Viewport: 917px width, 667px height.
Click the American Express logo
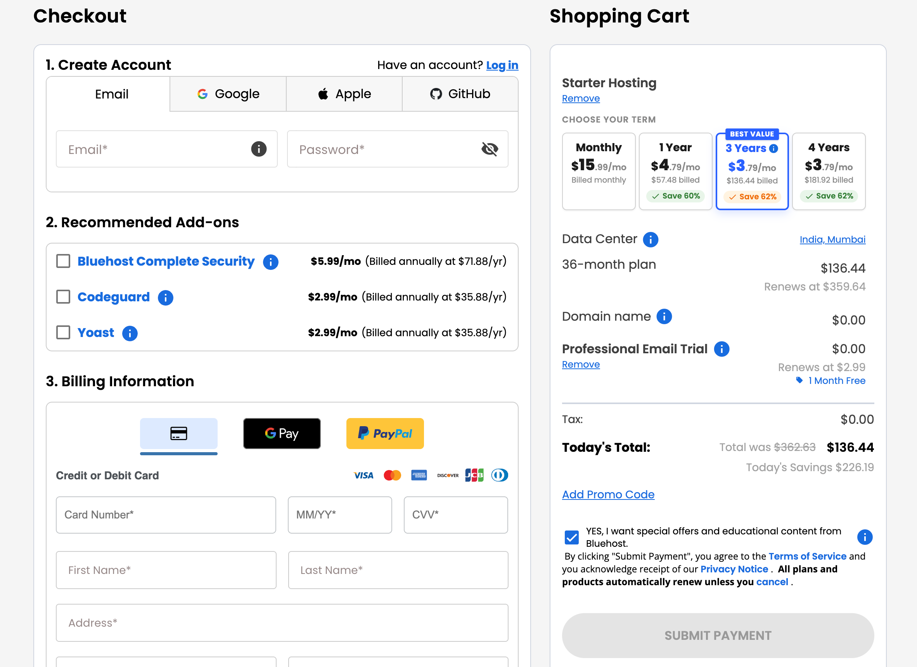(419, 475)
